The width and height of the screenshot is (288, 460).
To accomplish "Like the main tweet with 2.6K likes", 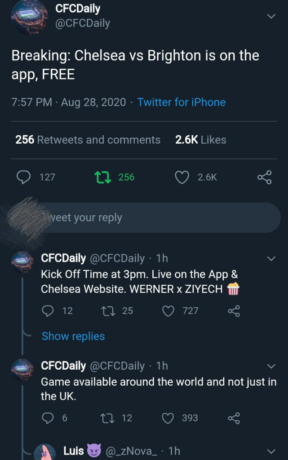I will coord(182,177).
